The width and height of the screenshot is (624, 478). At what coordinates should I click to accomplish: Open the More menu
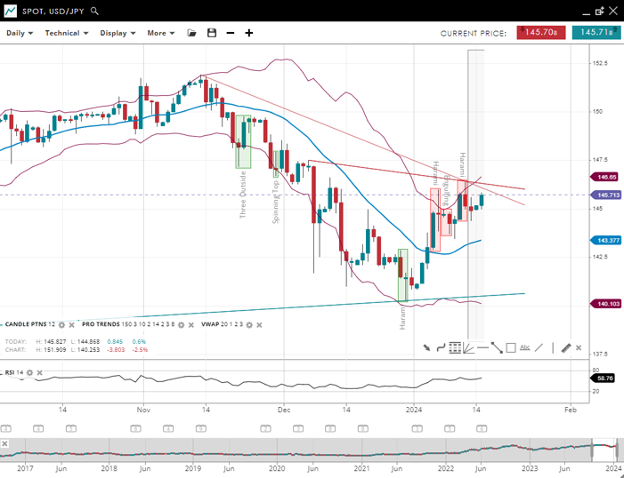(x=161, y=33)
